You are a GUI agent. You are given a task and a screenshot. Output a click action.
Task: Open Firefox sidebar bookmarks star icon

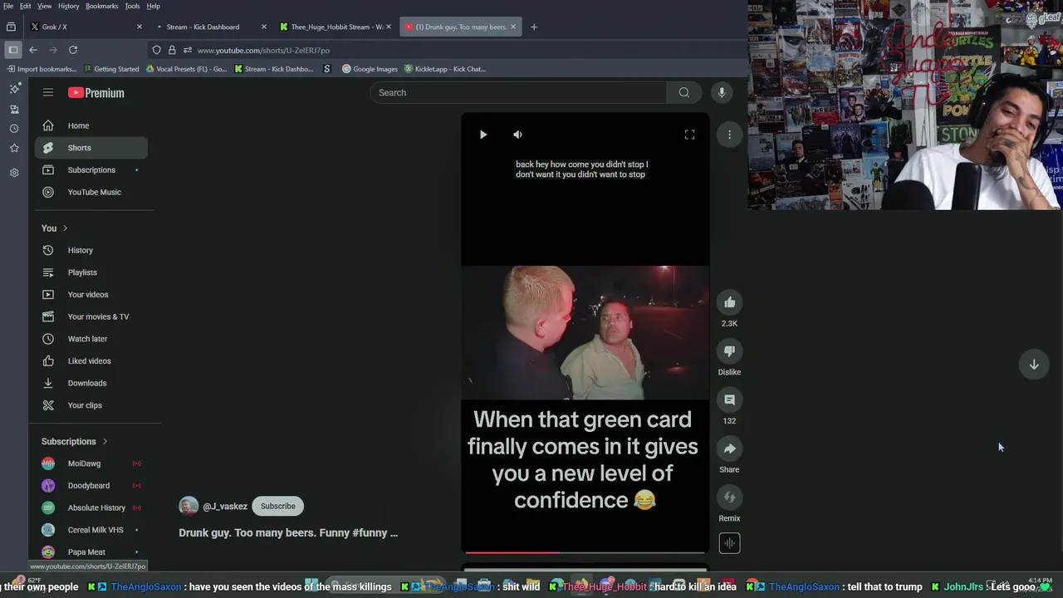[14, 148]
